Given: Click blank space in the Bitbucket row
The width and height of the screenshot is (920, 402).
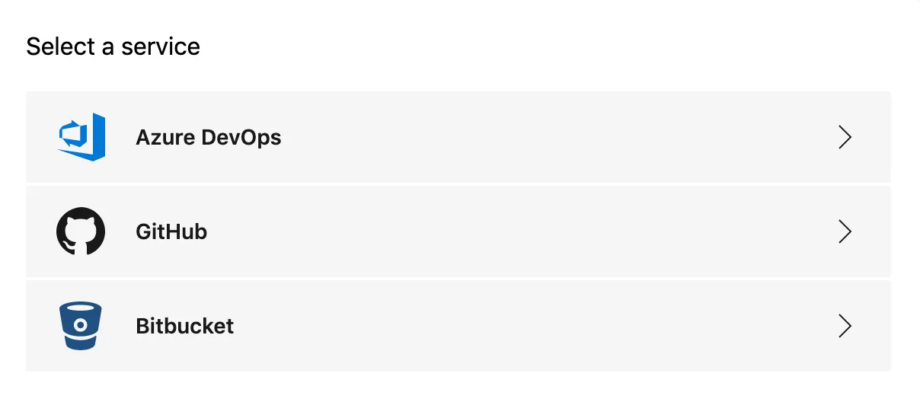Looking at the screenshot, I should [533, 326].
